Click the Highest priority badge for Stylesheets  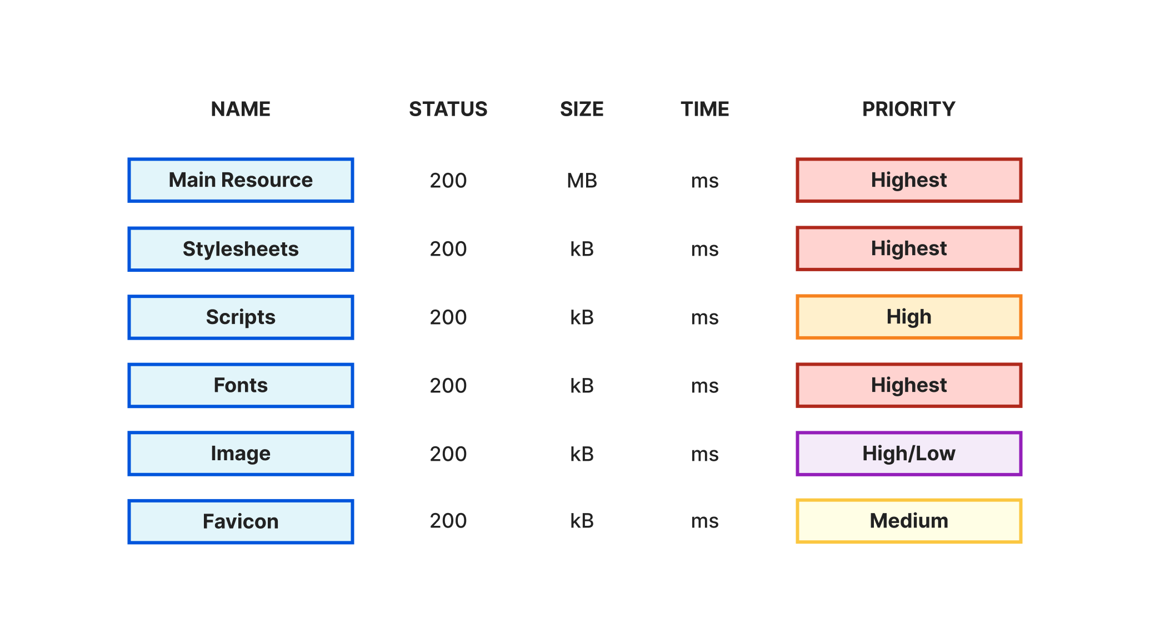pos(908,248)
